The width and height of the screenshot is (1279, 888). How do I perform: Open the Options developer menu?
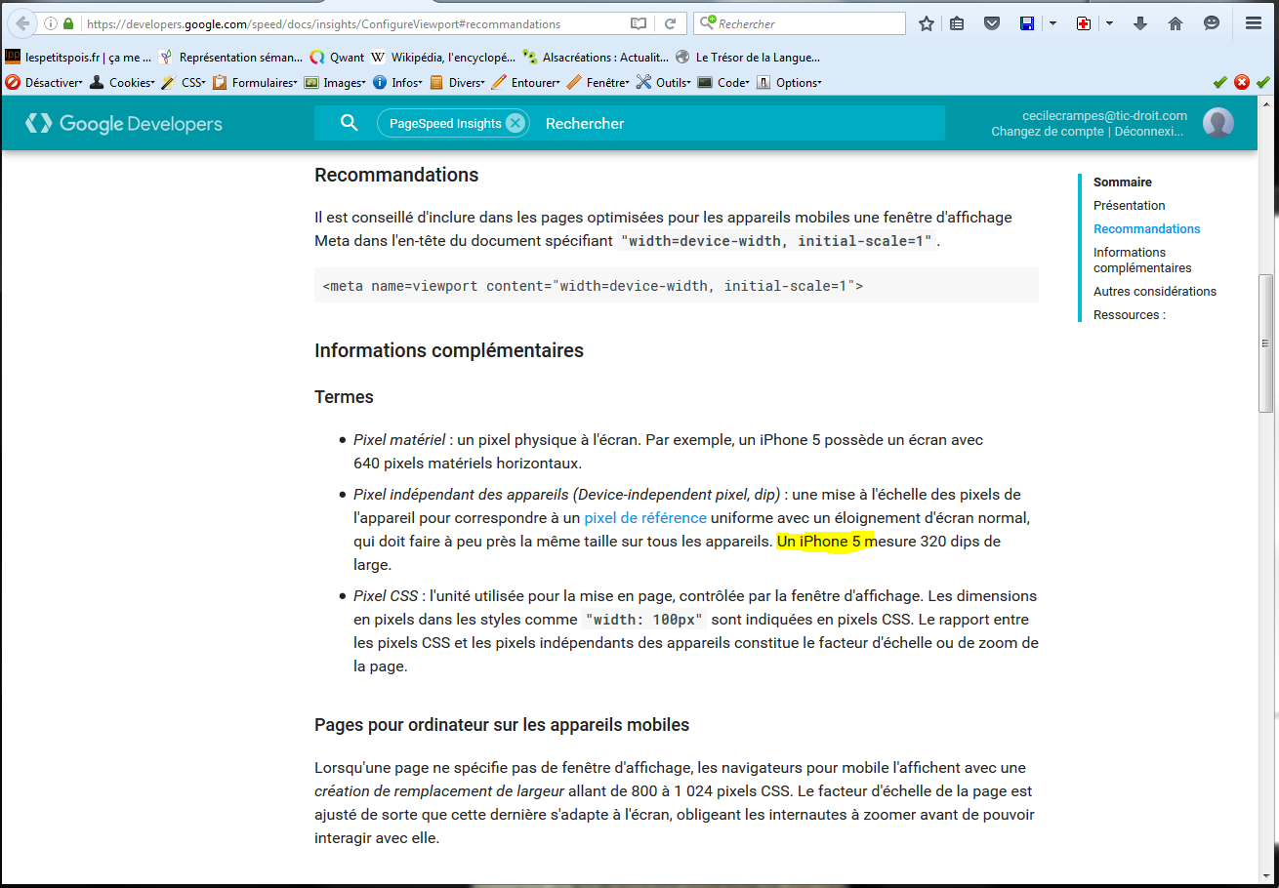pos(790,83)
